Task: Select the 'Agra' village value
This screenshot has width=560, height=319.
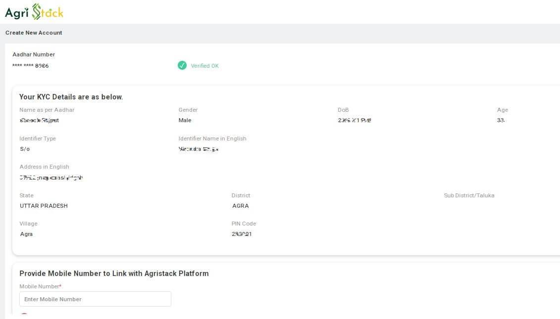Action: (26, 234)
